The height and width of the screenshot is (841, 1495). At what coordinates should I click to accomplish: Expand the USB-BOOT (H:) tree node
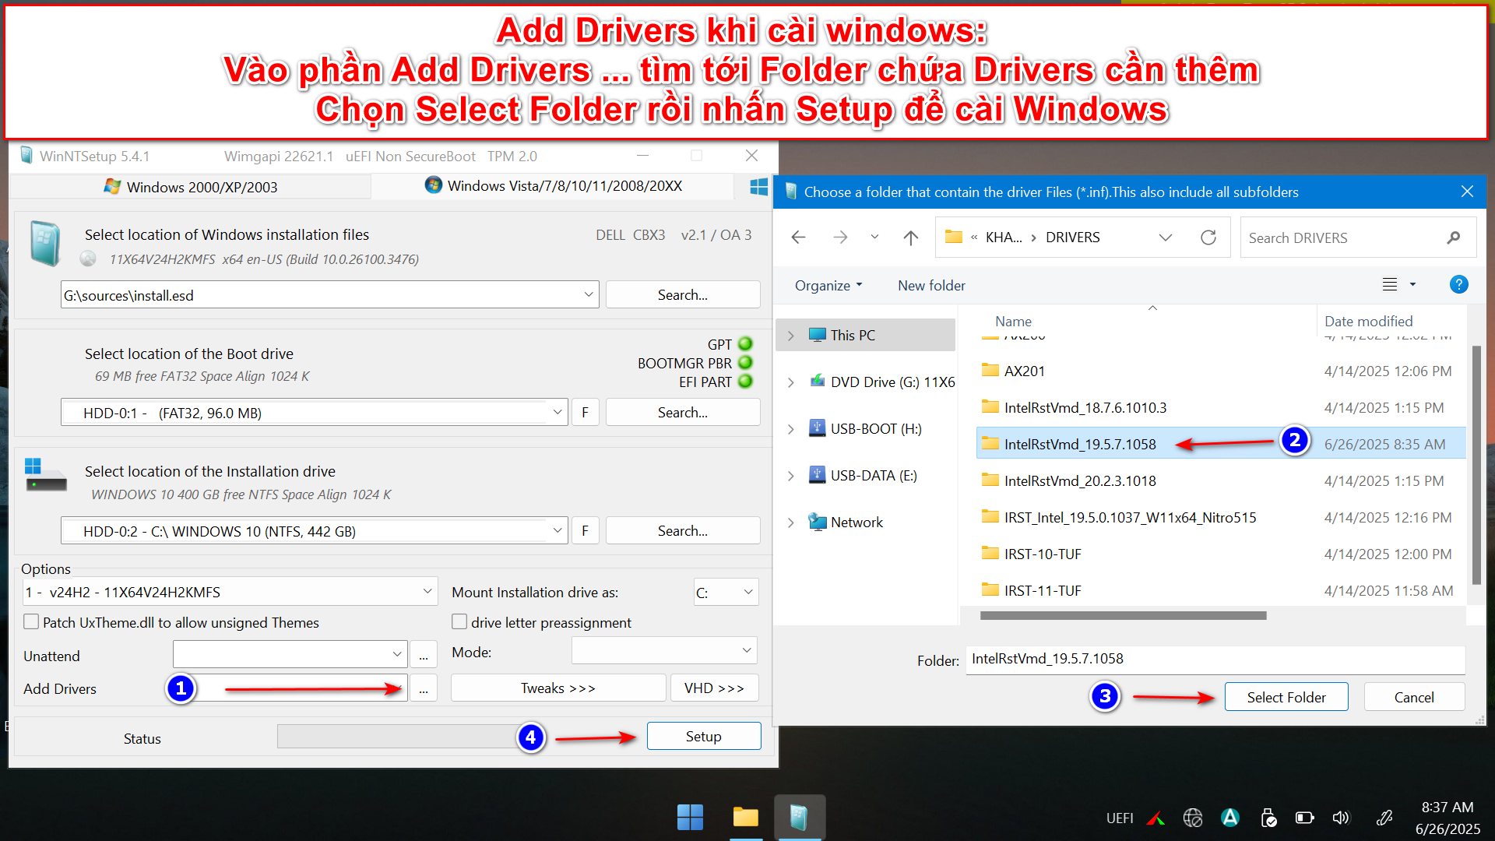(791, 429)
